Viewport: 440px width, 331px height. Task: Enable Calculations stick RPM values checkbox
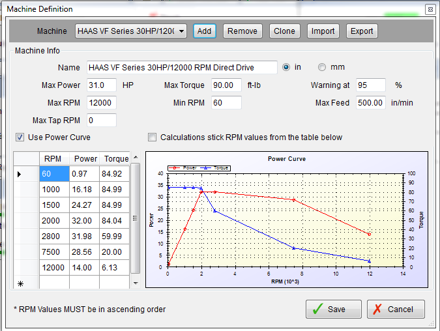pyautogui.click(x=152, y=137)
